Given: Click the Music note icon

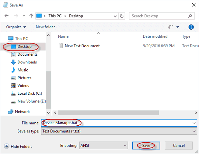Looking at the screenshot, I should 13,70.
